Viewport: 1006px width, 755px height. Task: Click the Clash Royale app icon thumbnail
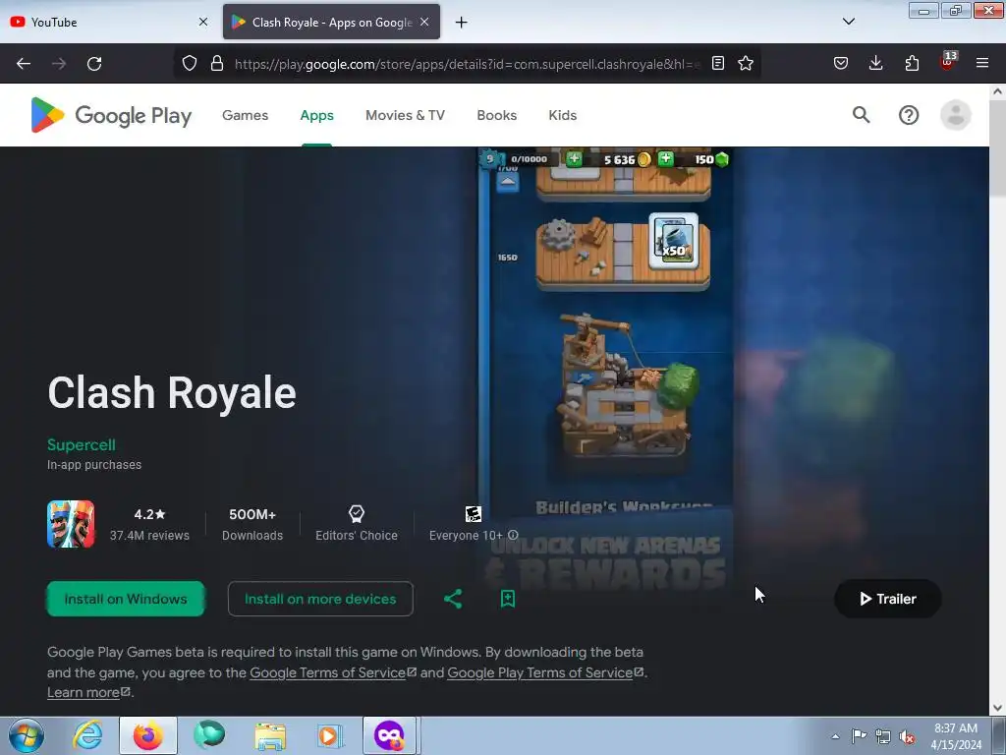pyautogui.click(x=71, y=524)
